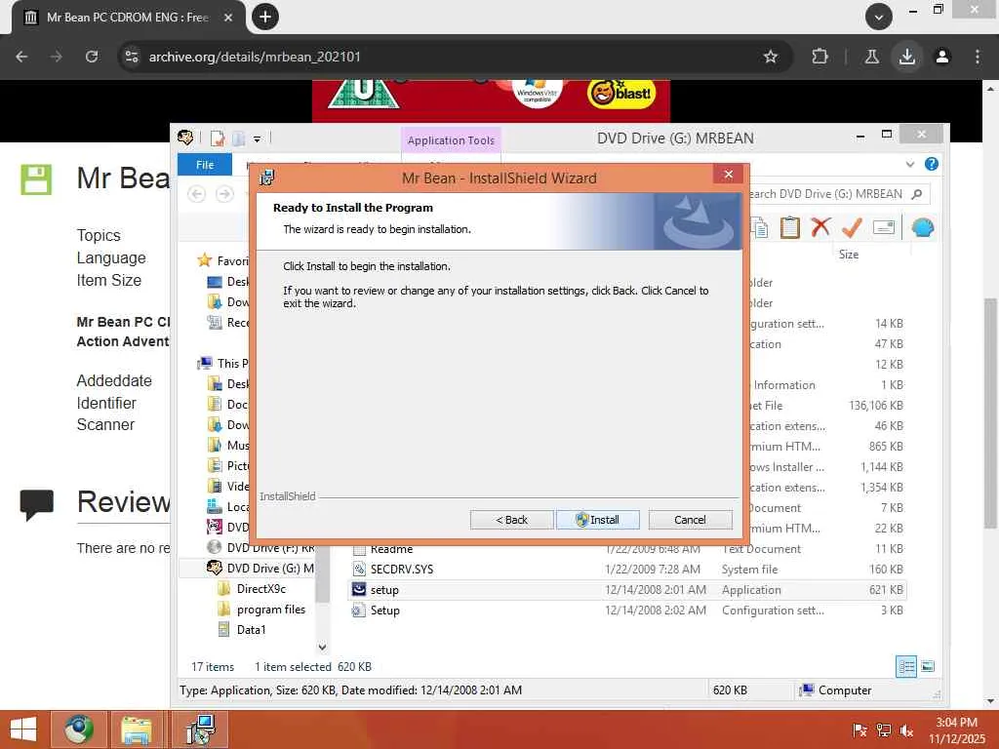Click the red X Delete icon
Viewport: 999px width, 749px height.
[x=820, y=227]
